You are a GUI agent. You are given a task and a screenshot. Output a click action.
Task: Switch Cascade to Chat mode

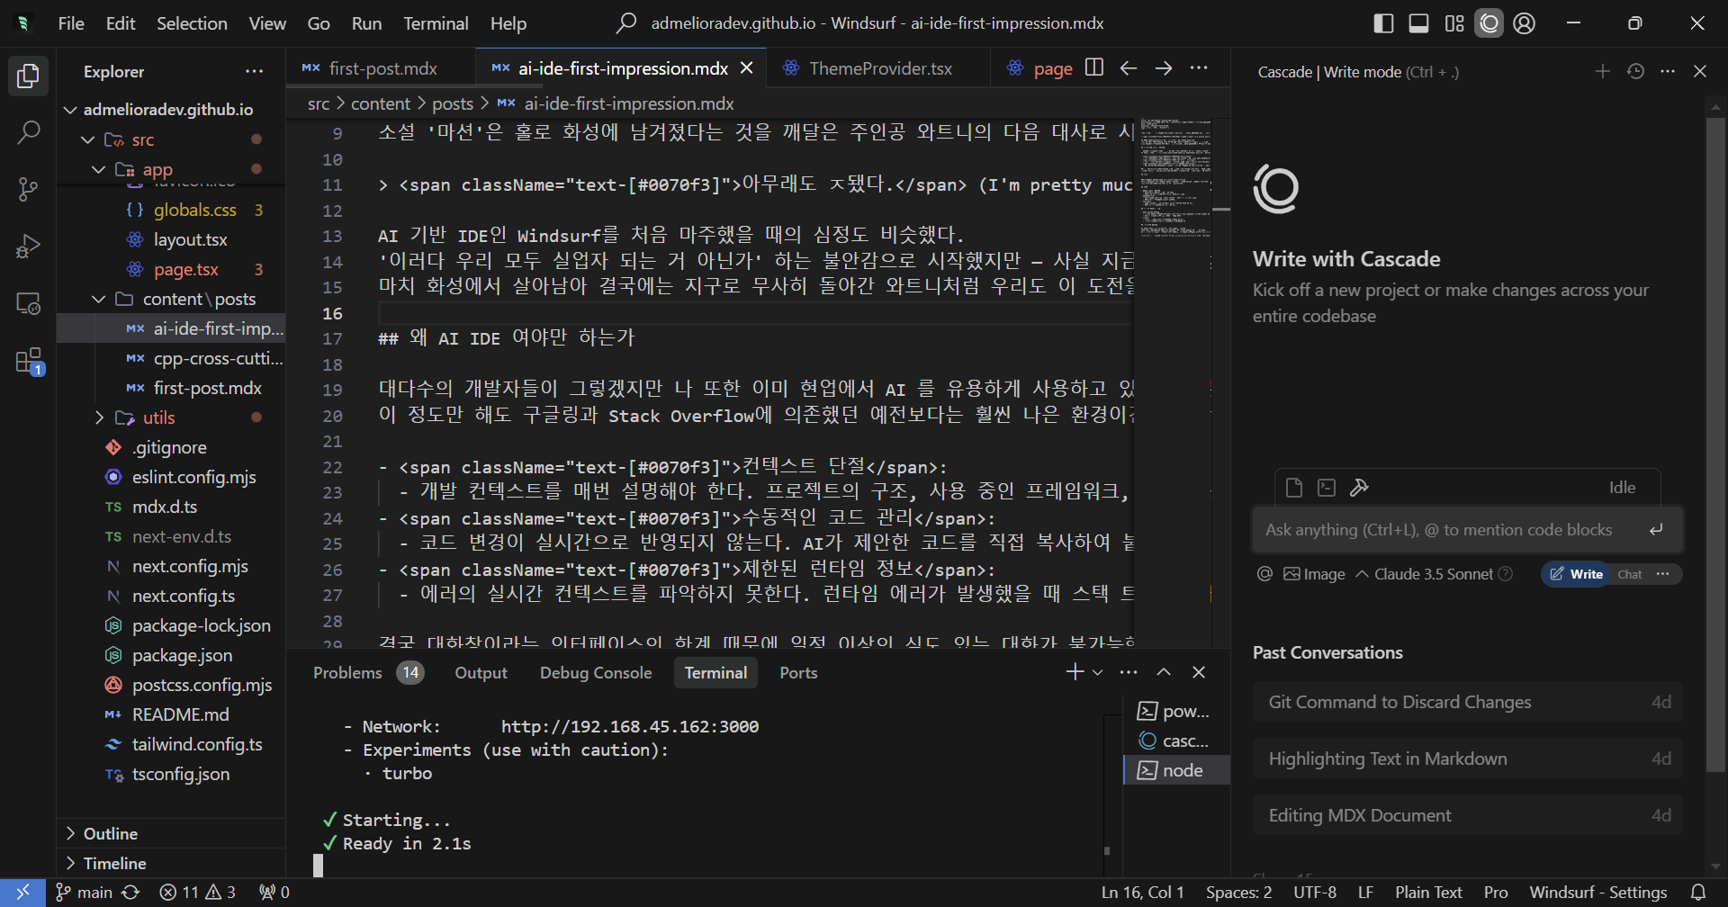point(1629,573)
